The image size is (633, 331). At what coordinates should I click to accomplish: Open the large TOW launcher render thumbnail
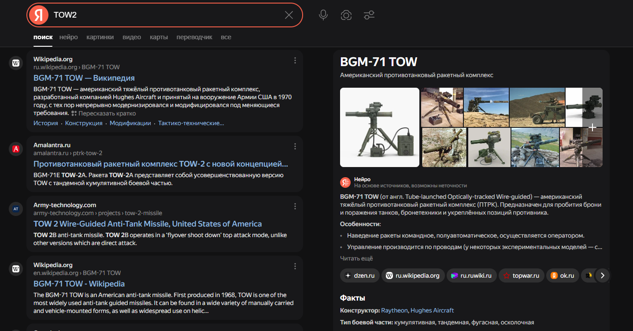click(x=380, y=127)
